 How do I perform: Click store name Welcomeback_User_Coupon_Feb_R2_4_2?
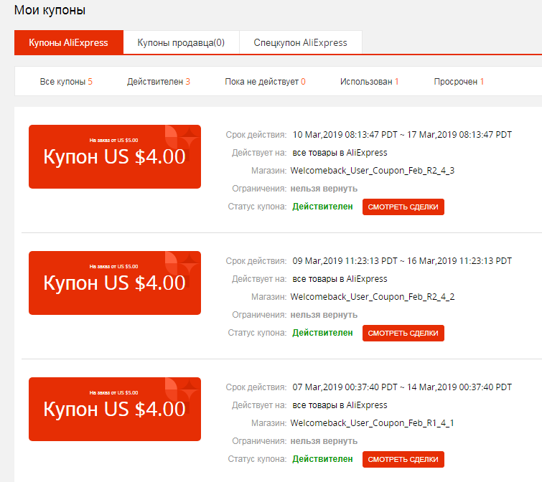coord(373,297)
